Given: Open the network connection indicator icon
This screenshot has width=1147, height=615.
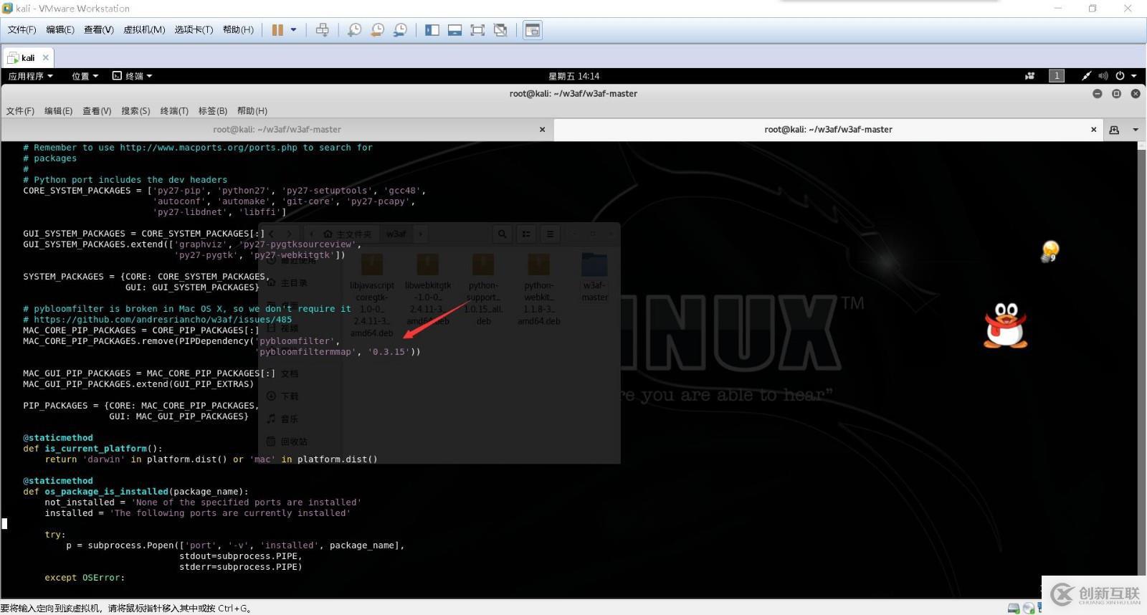Looking at the screenshot, I should pyautogui.click(x=1086, y=76).
